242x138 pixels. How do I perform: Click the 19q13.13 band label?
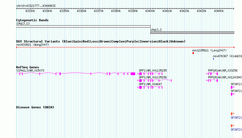(23, 23)
